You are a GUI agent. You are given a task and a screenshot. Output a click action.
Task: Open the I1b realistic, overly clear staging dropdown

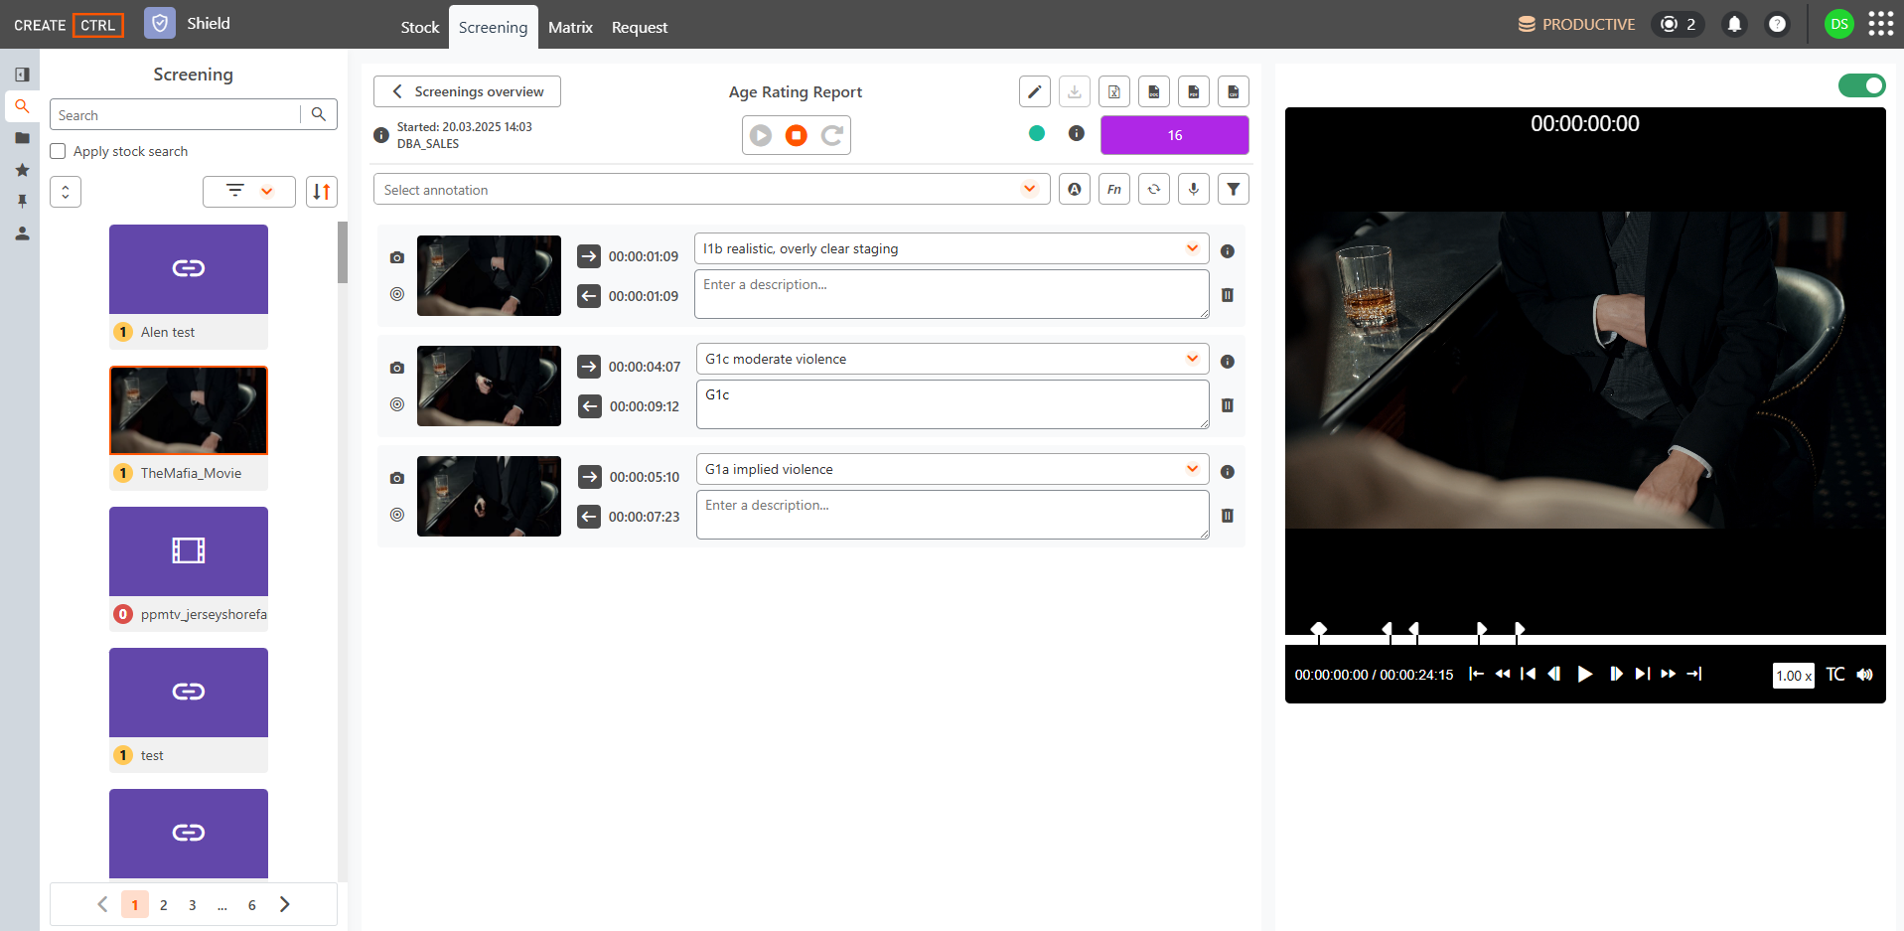tap(952, 248)
